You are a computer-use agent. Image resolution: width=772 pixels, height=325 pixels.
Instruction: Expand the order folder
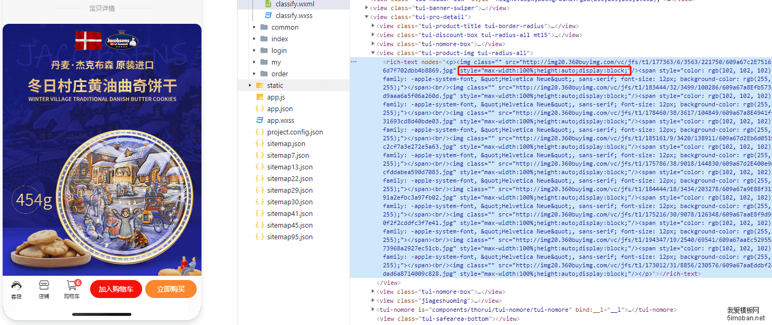click(x=254, y=74)
